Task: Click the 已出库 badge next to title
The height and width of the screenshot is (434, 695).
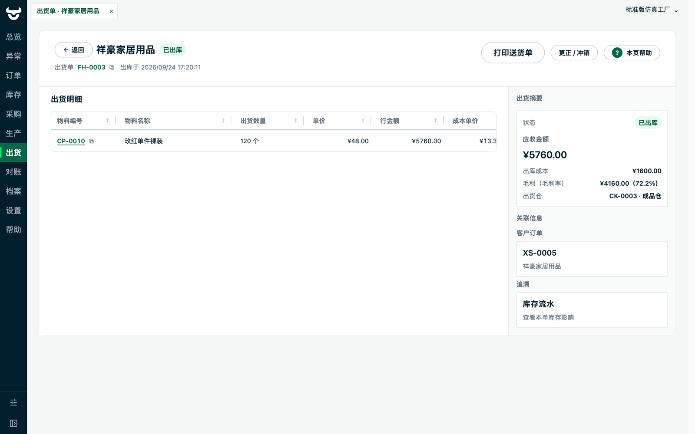Action: [172, 50]
